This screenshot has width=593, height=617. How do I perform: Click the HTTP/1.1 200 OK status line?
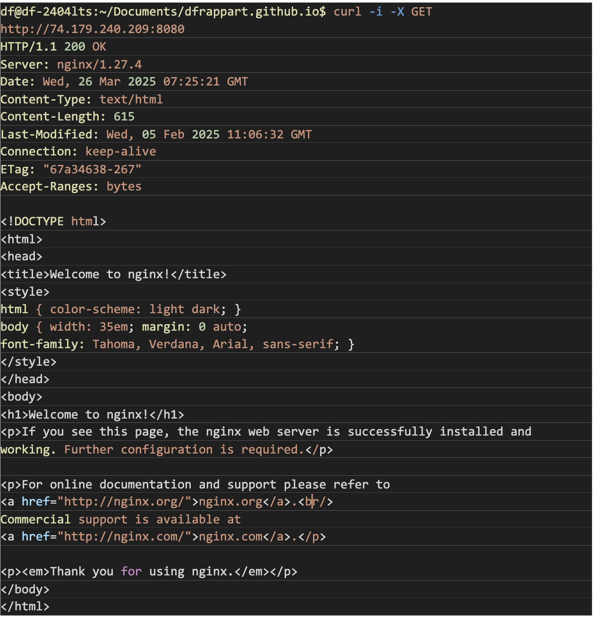pyautogui.click(x=53, y=47)
